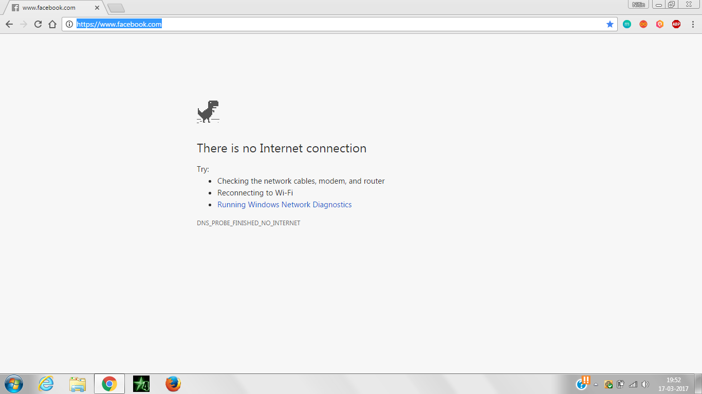702x394 pixels.
Task: Click the address bar URL field
Action: tap(334, 24)
